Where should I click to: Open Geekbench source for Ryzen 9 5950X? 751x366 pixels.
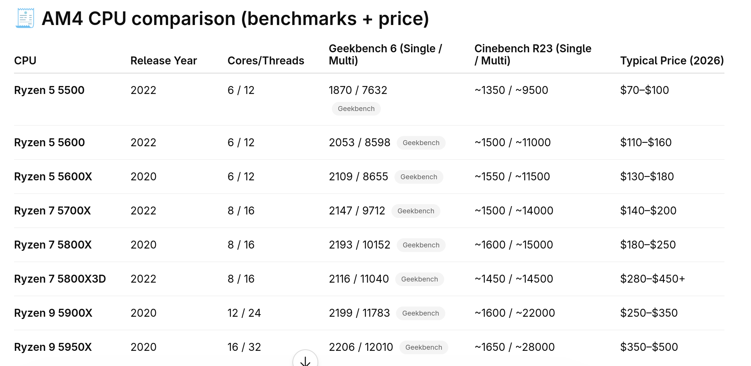[424, 347]
